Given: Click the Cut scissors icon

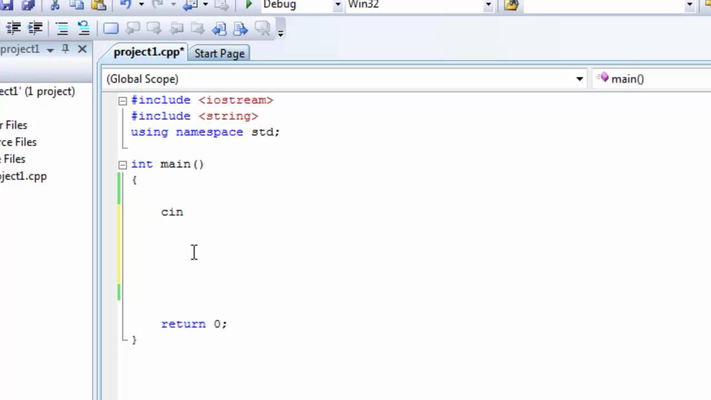Looking at the screenshot, I should pos(55,4).
